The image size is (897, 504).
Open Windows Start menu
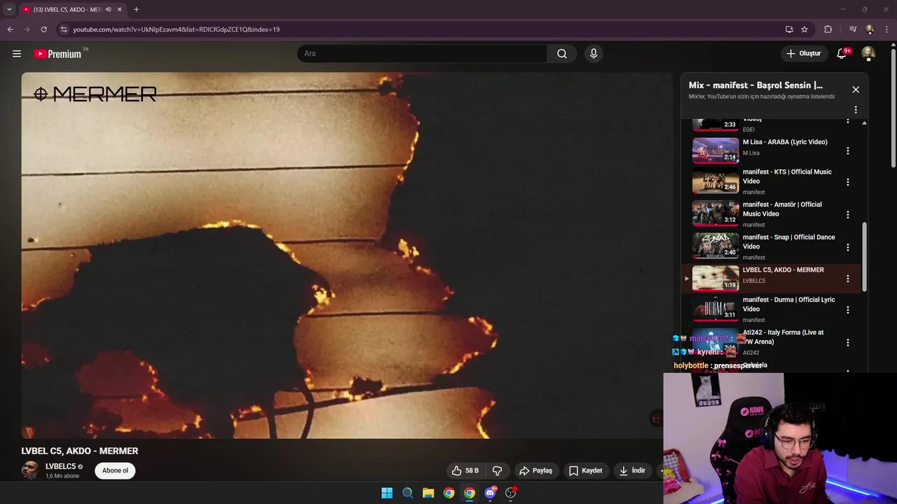(x=387, y=493)
